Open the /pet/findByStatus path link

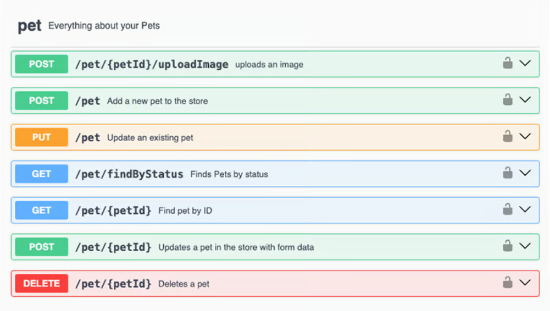pyautogui.click(x=129, y=174)
